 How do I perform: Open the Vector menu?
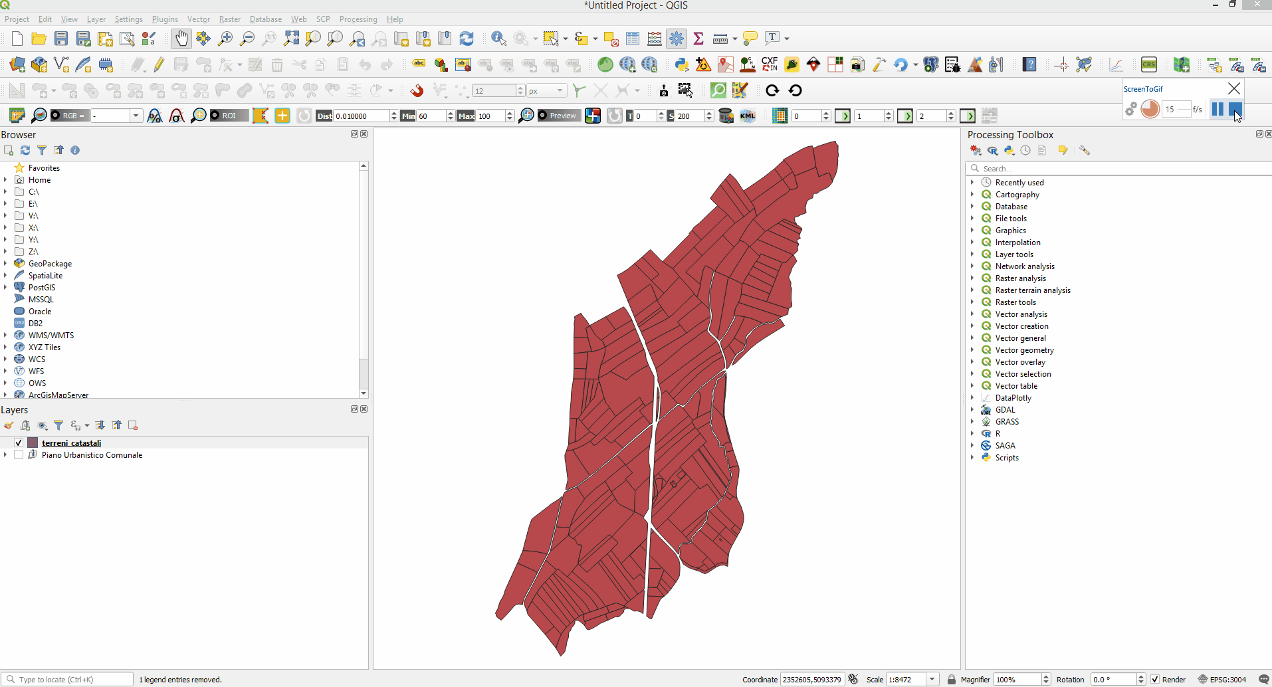198,19
